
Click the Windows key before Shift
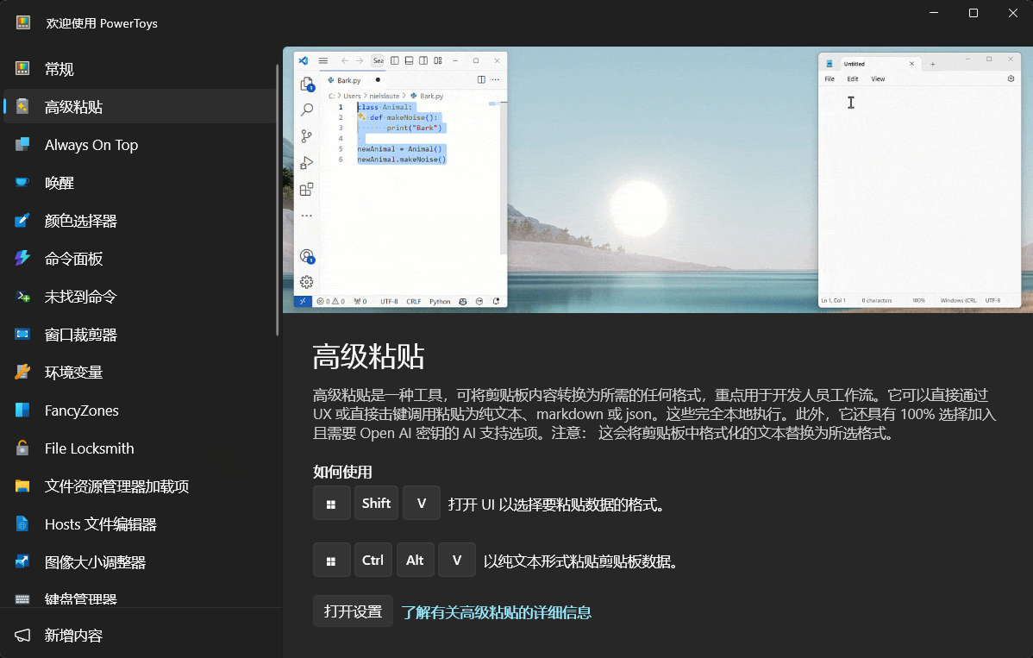(x=331, y=504)
